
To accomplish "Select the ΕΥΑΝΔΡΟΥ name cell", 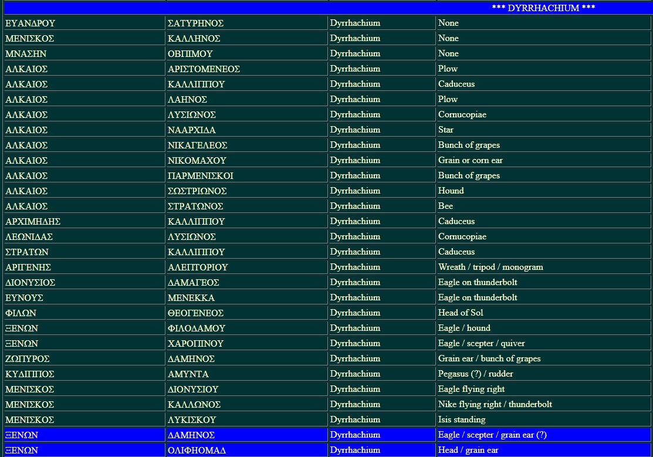I will (30, 23).
